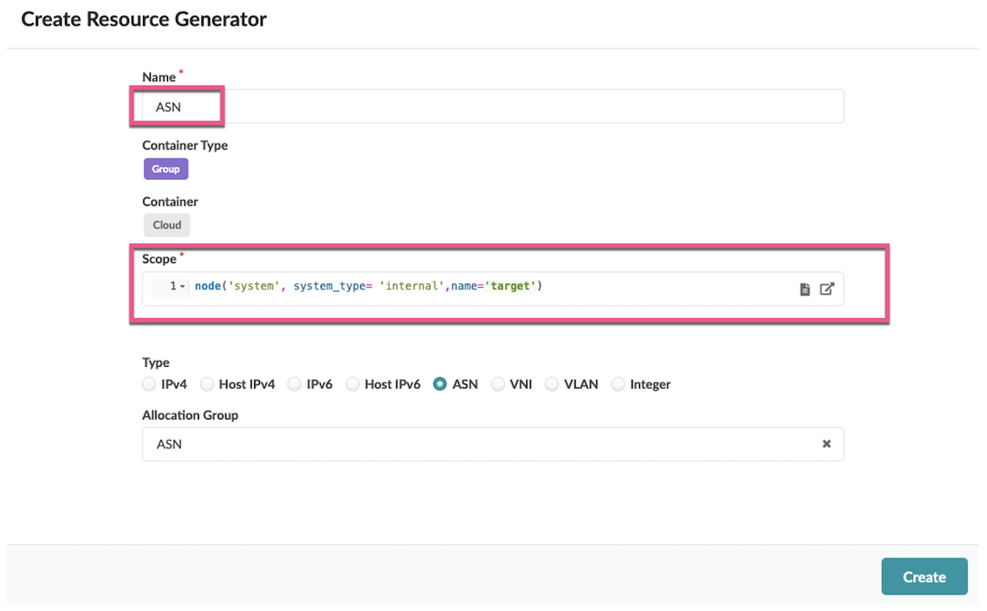987x611 pixels.
Task: Click the Container Type label
Action: point(185,146)
